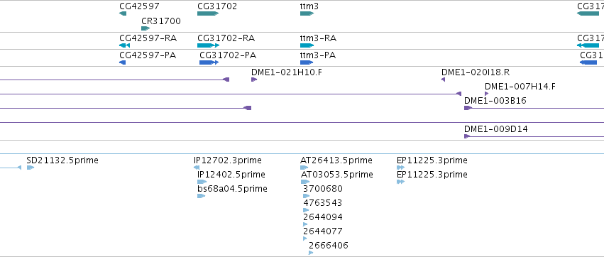The width and height of the screenshot is (604, 257).
Task: Click the DME1-021H10.F marker arrow
Action: (x=254, y=80)
